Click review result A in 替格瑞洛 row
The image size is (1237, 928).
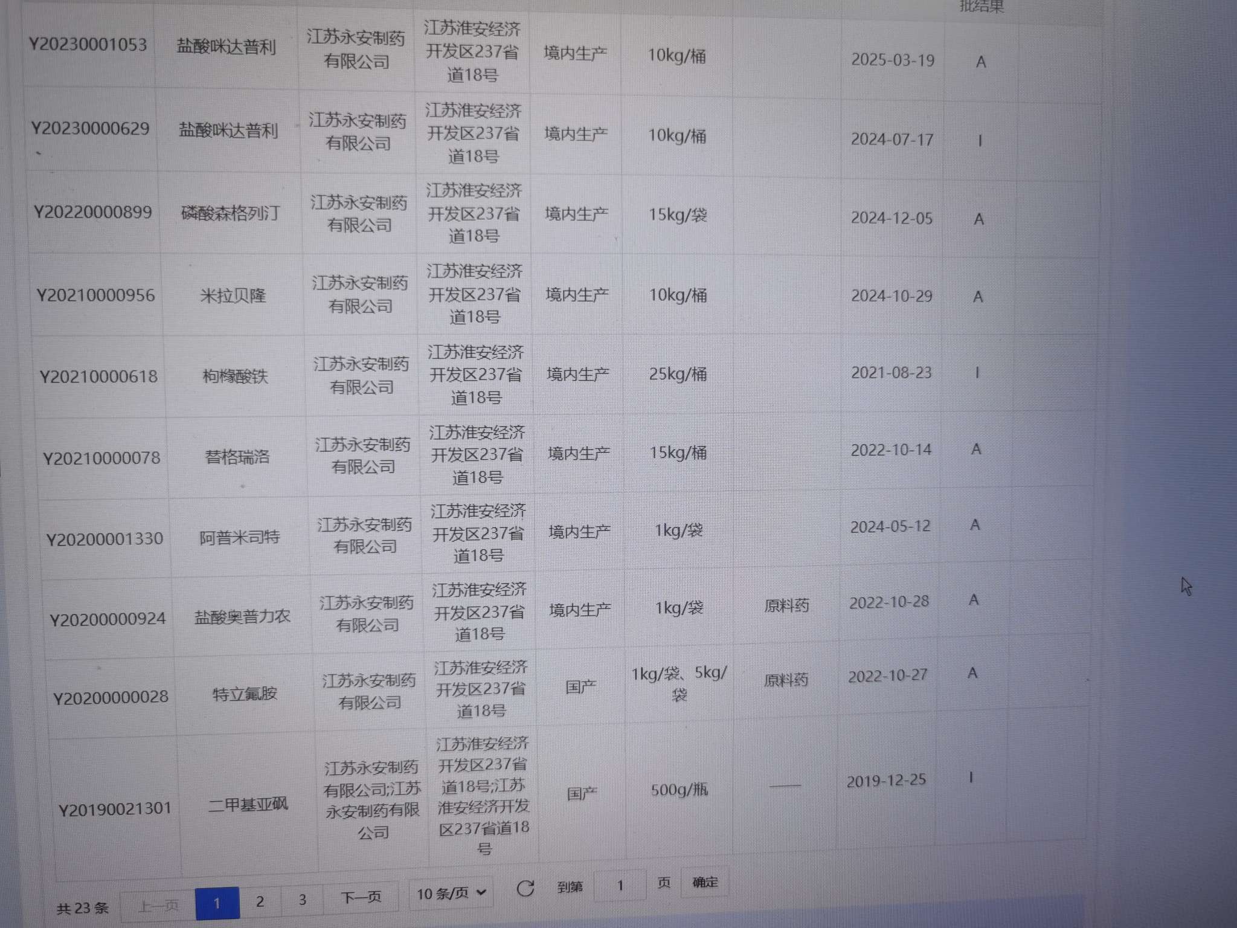[976, 449]
